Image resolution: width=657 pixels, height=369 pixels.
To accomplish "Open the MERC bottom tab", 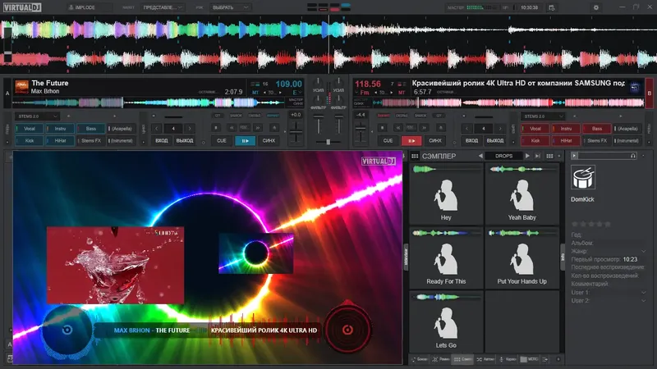I will [530, 359].
